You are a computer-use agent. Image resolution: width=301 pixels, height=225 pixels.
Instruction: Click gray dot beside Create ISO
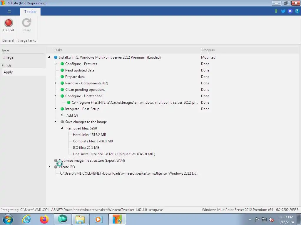pos(56,167)
